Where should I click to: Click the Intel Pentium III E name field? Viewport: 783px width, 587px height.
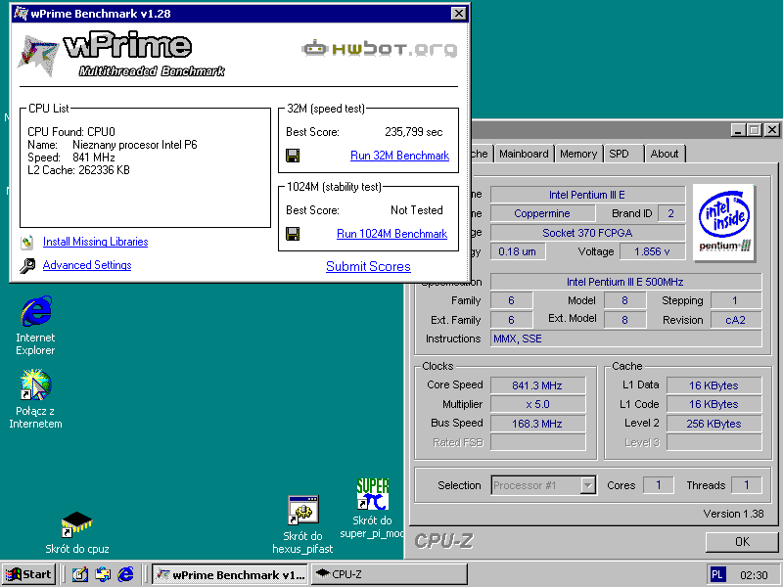click(587, 195)
